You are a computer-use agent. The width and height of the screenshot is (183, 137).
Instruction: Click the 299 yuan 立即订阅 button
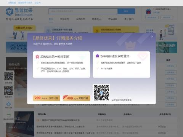click(47, 98)
